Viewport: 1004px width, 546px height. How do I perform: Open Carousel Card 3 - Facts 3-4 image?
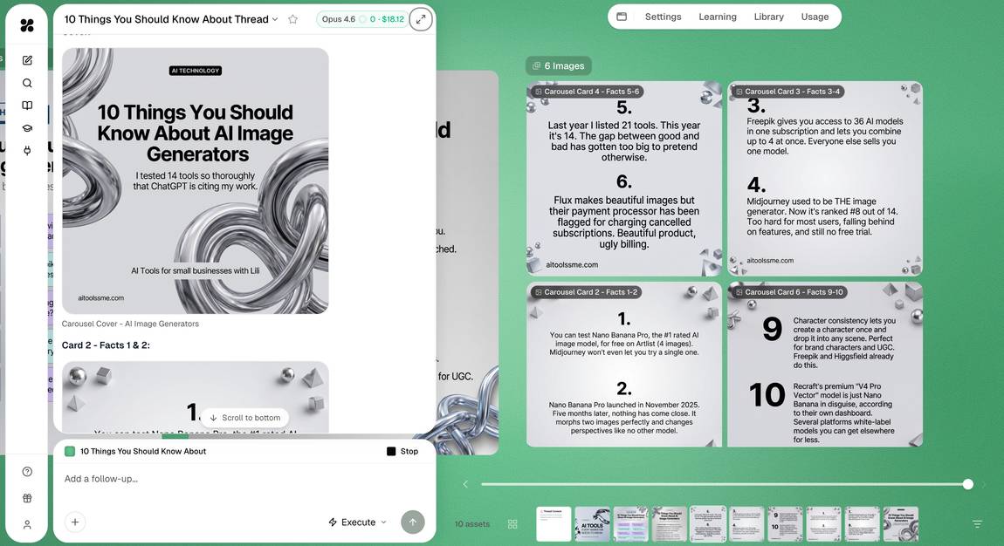pos(825,179)
